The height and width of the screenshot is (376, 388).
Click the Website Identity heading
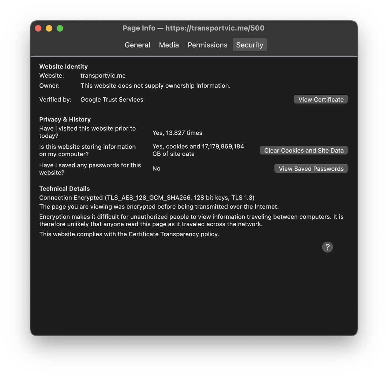[x=63, y=67]
